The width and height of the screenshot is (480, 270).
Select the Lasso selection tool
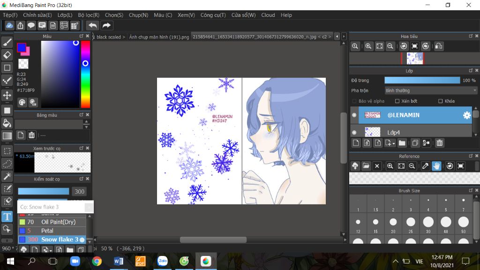pos(7,164)
